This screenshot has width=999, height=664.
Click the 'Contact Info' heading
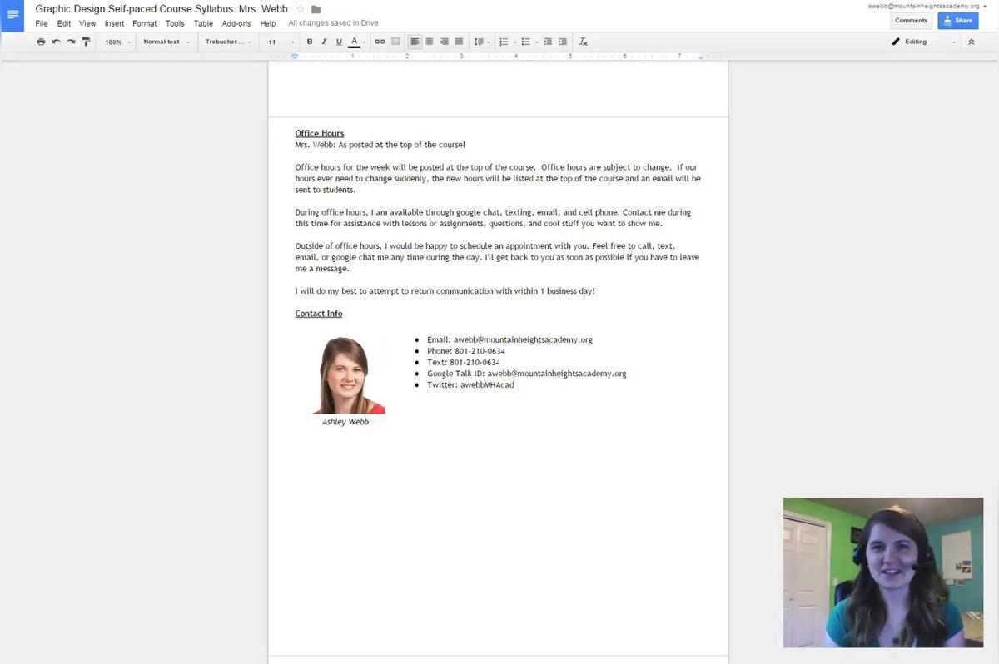coord(319,314)
